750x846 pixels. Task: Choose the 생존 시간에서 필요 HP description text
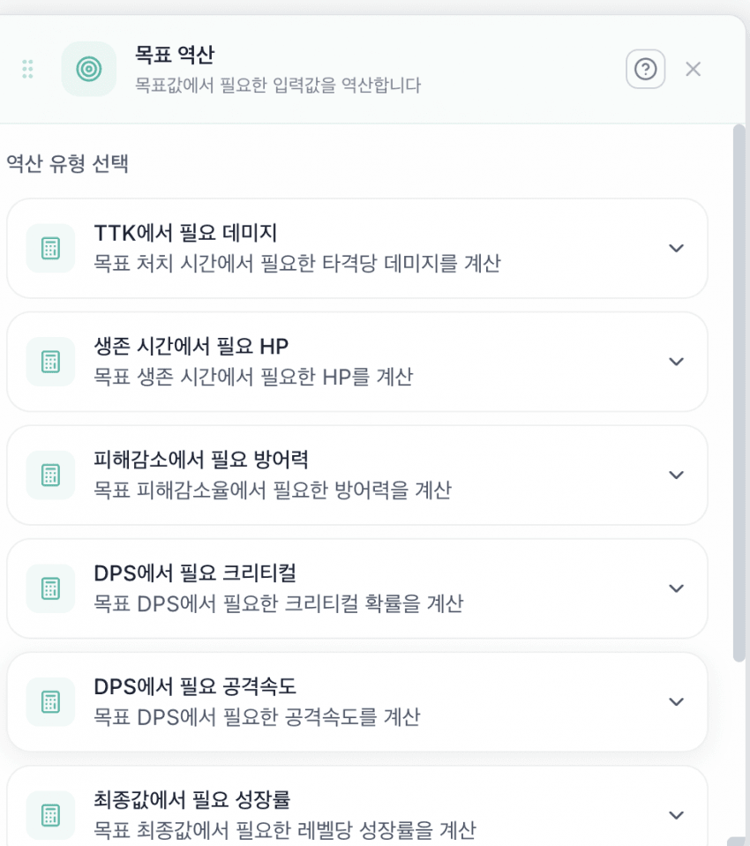(253, 377)
